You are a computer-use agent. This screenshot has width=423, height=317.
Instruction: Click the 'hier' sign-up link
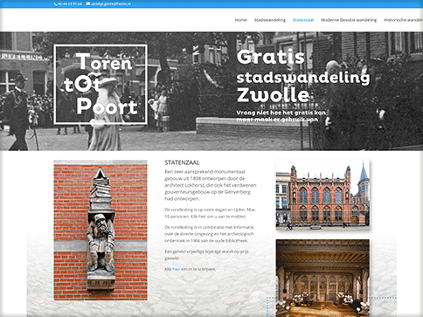tap(176, 269)
